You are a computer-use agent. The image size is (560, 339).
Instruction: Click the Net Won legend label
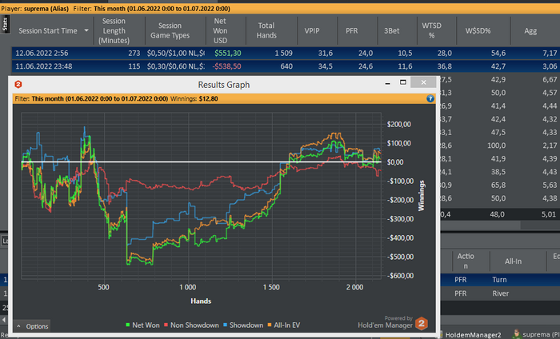tap(146, 325)
